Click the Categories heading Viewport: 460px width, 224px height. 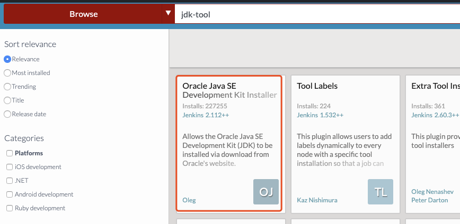[24, 138]
